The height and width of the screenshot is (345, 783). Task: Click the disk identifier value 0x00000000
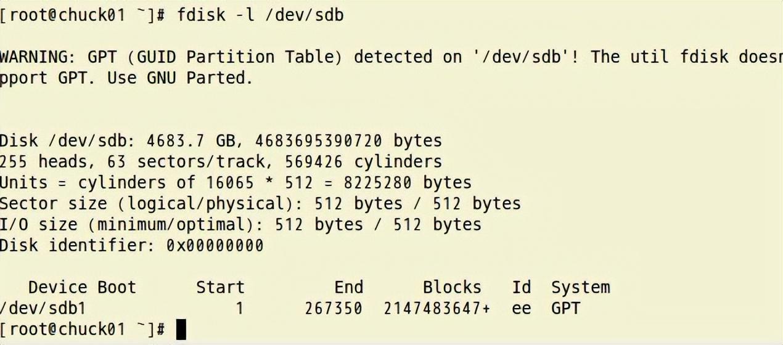215,245
